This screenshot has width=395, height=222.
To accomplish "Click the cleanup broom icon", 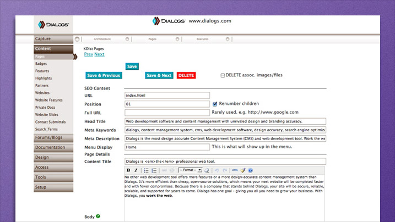I will (x=242, y=170).
